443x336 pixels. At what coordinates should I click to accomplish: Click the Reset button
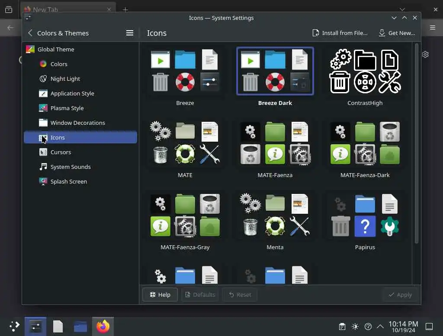click(240, 295)
